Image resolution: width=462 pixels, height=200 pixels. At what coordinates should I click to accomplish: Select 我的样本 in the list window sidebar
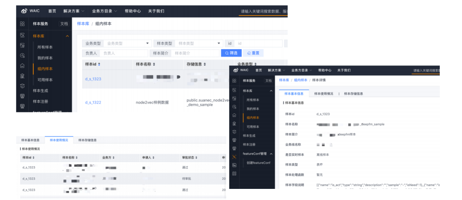point(45,58)
